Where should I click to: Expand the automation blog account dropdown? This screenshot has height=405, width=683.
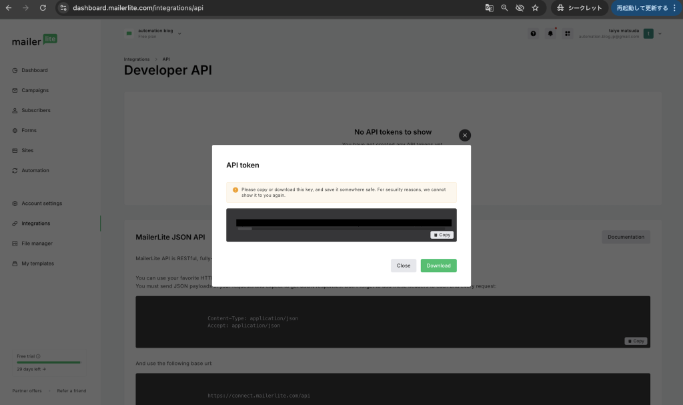pos(179,33)
